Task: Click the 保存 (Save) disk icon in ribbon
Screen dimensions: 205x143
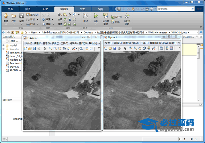Action: click(22, 16)
